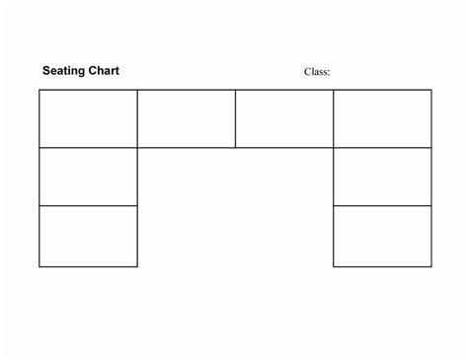468x361 pixels.
Task: Select the top-right corner seat box
Action: click(382, 118)
